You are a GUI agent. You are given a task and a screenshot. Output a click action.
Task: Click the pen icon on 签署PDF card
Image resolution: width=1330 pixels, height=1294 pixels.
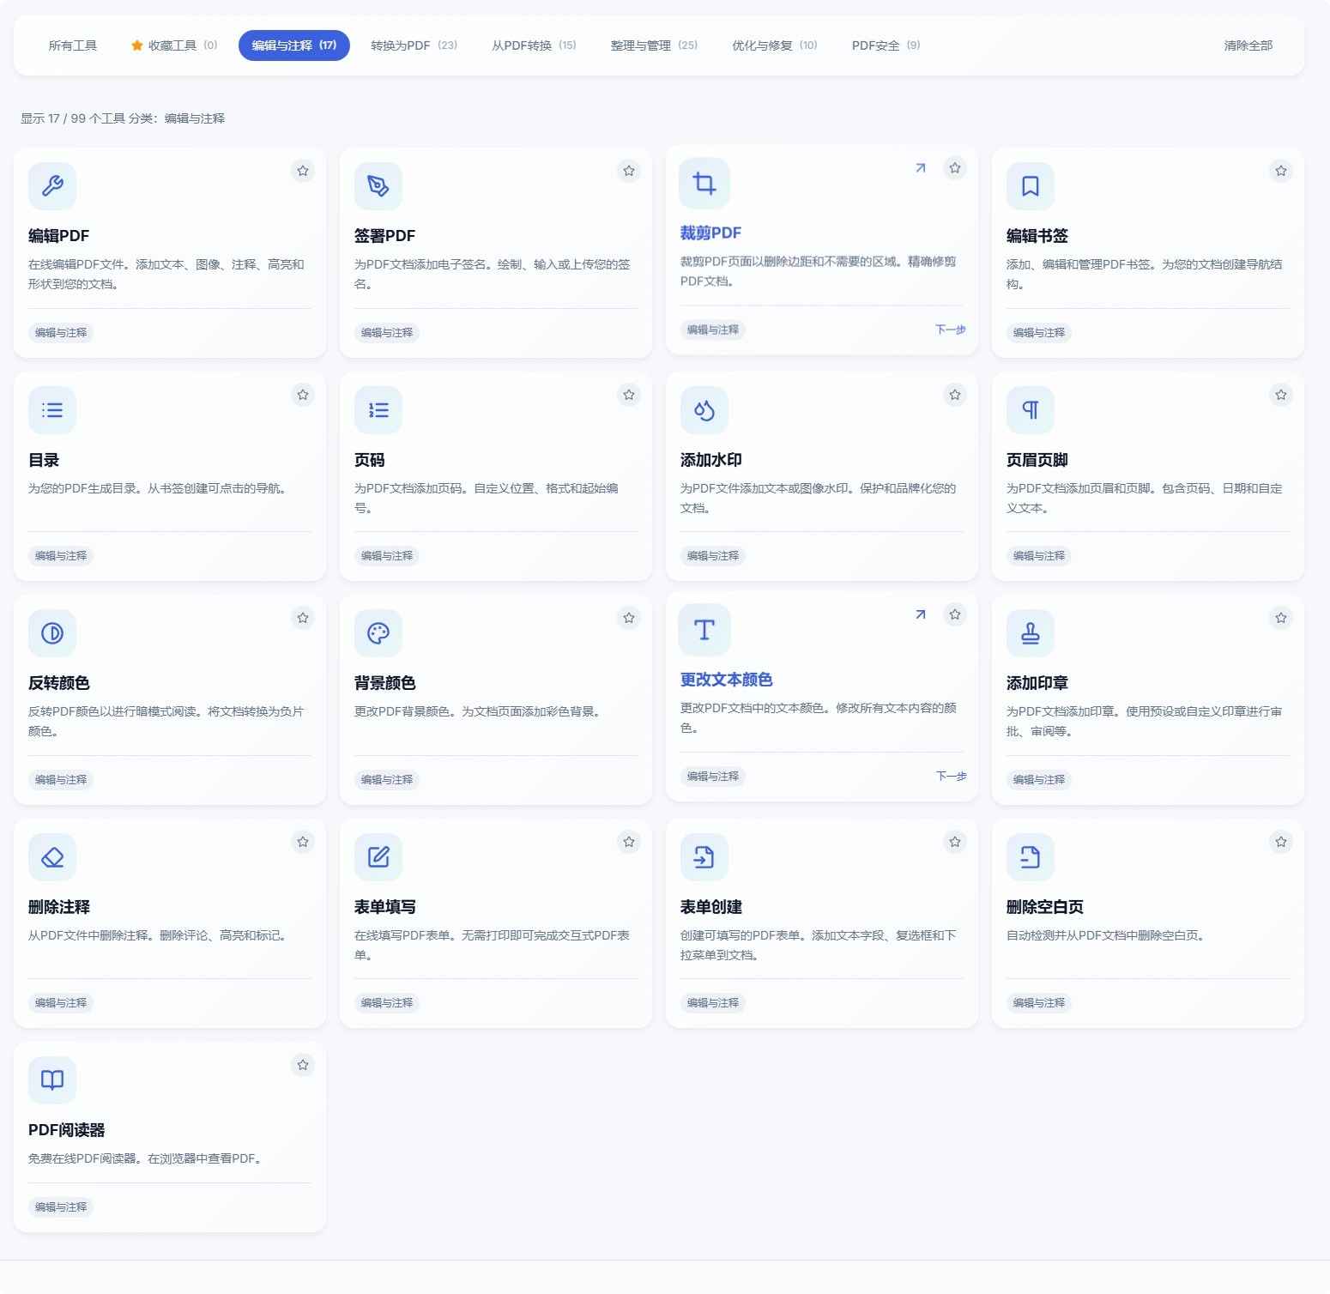(x=378, y=186)
